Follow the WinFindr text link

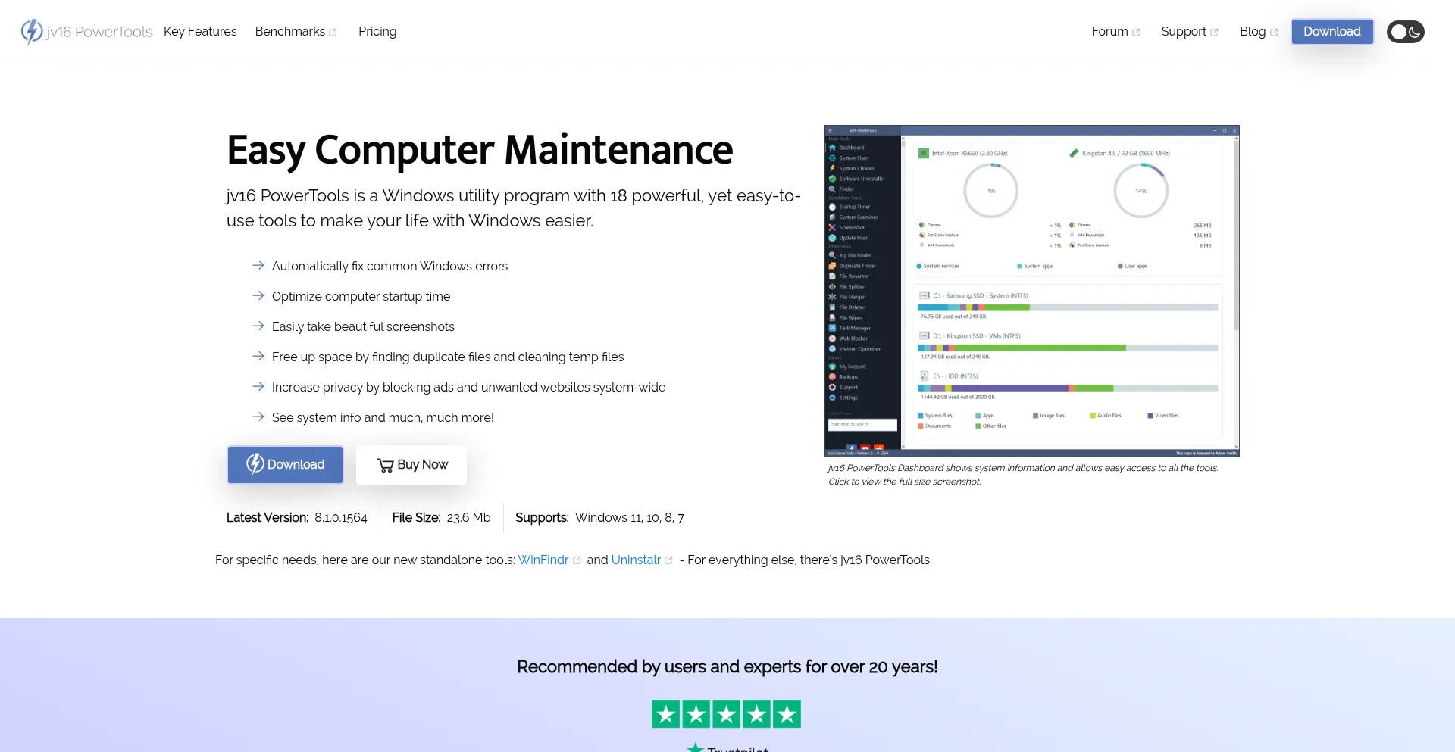[x=543, y=560]
